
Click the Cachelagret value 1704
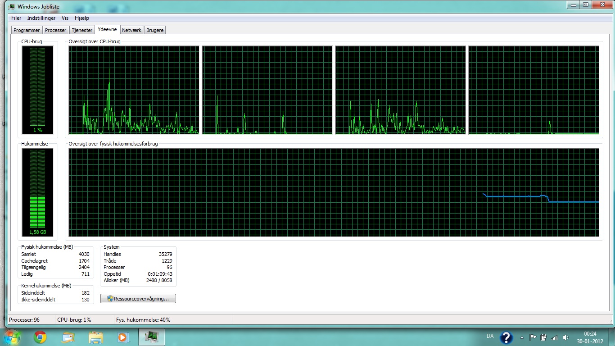pos(84,261)
